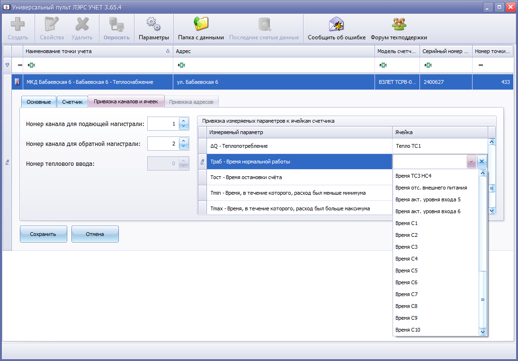Choose Время отс. внешнего питания option
This screenshot has height=361, width=518.
tap(431, 188)
